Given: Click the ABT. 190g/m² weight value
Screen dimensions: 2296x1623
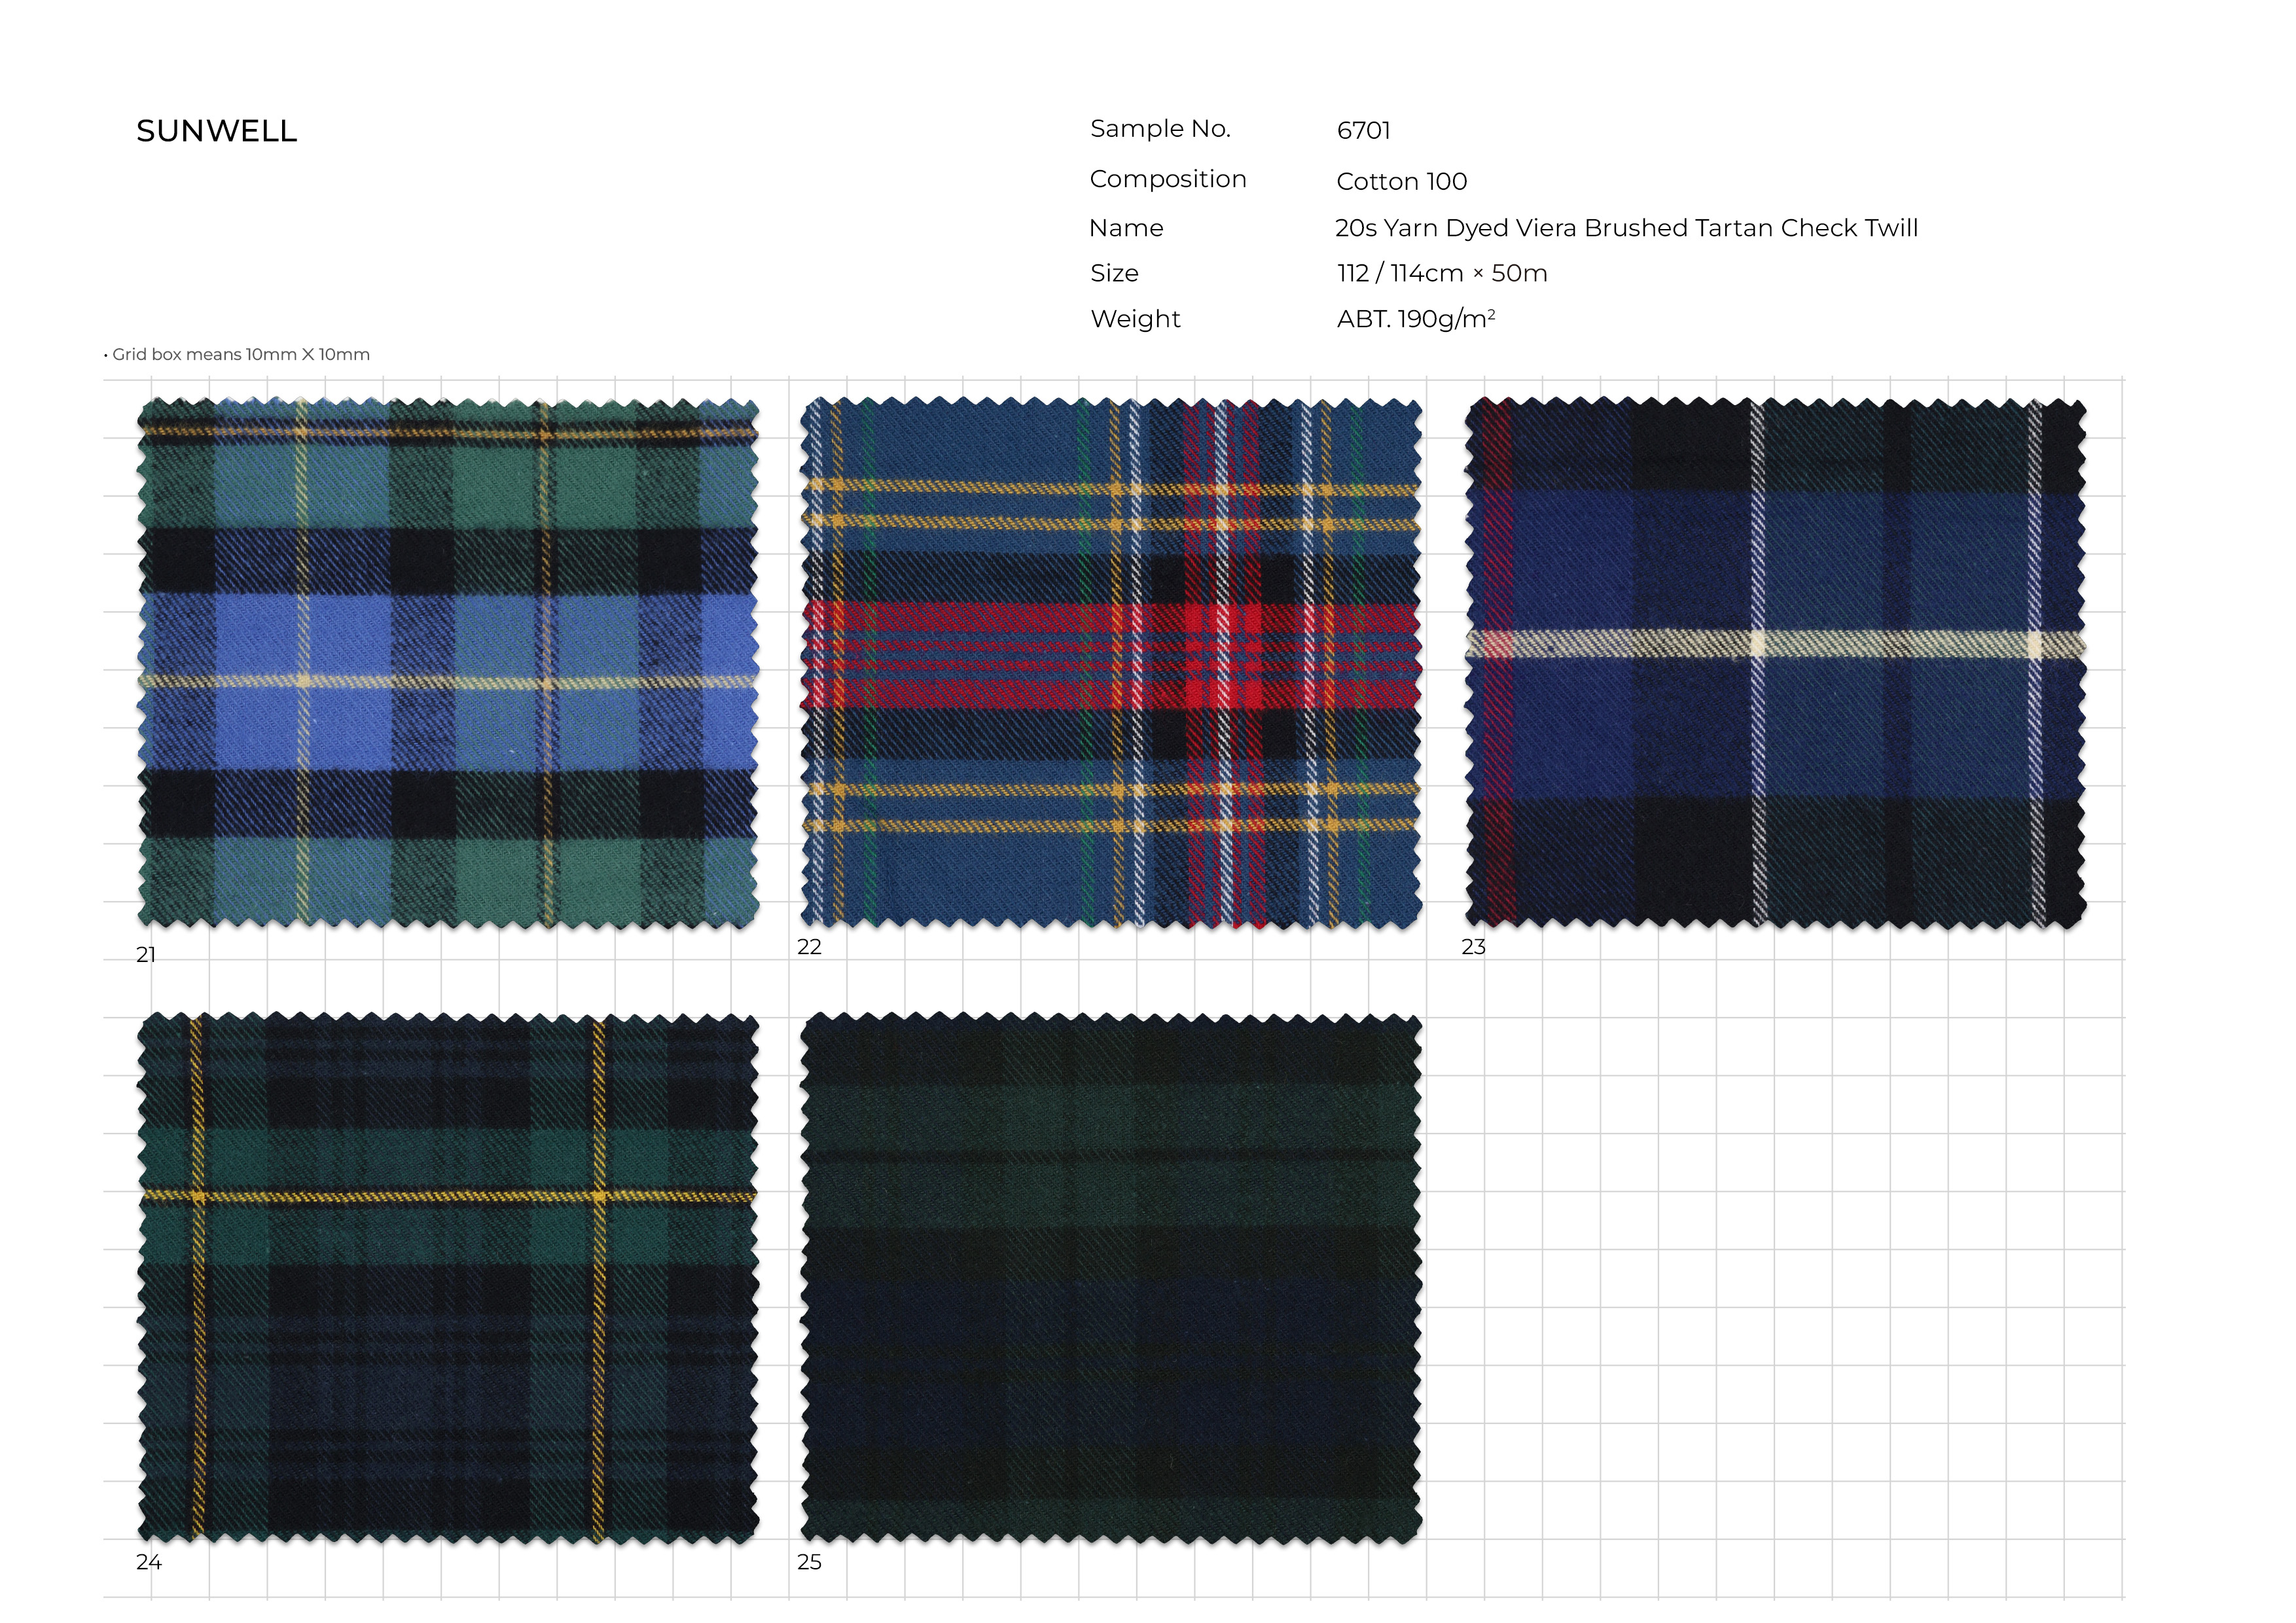Looking at the screenshot, I should [x=1416, y=319].
